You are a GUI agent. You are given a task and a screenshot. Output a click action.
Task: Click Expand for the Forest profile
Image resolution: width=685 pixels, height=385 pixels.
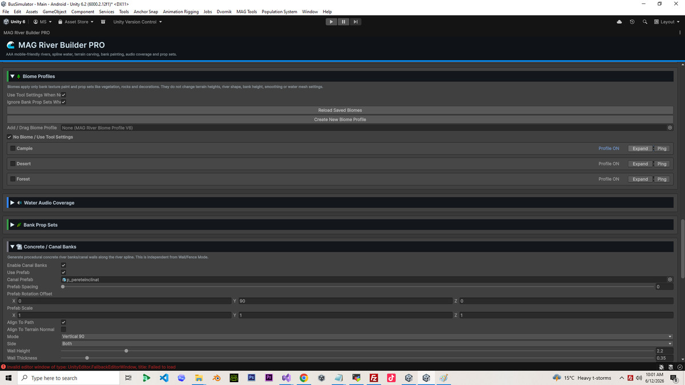tap(640, 179)
